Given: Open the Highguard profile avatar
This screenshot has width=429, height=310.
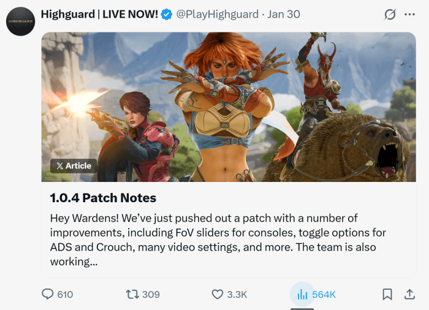Looking at the screenshot, I should [x=20, y=21].
